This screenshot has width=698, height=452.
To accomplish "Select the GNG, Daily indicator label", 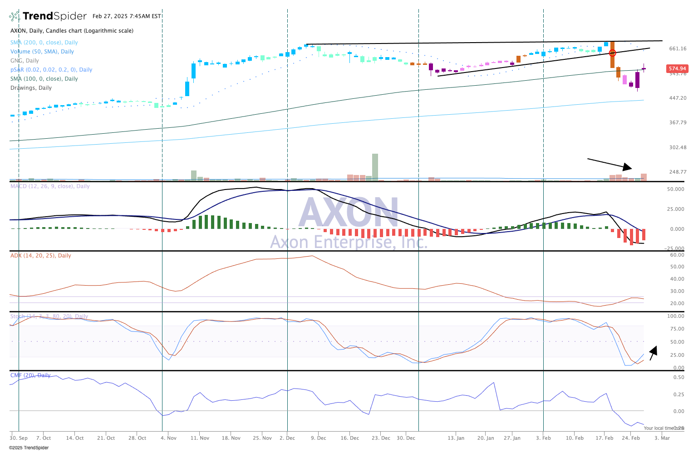I will [x=25, y=61].
